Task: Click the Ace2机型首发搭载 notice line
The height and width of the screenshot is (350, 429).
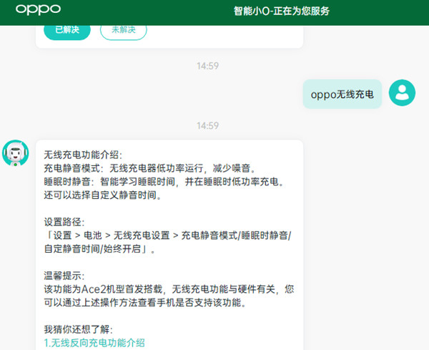Action: (169, 289)
